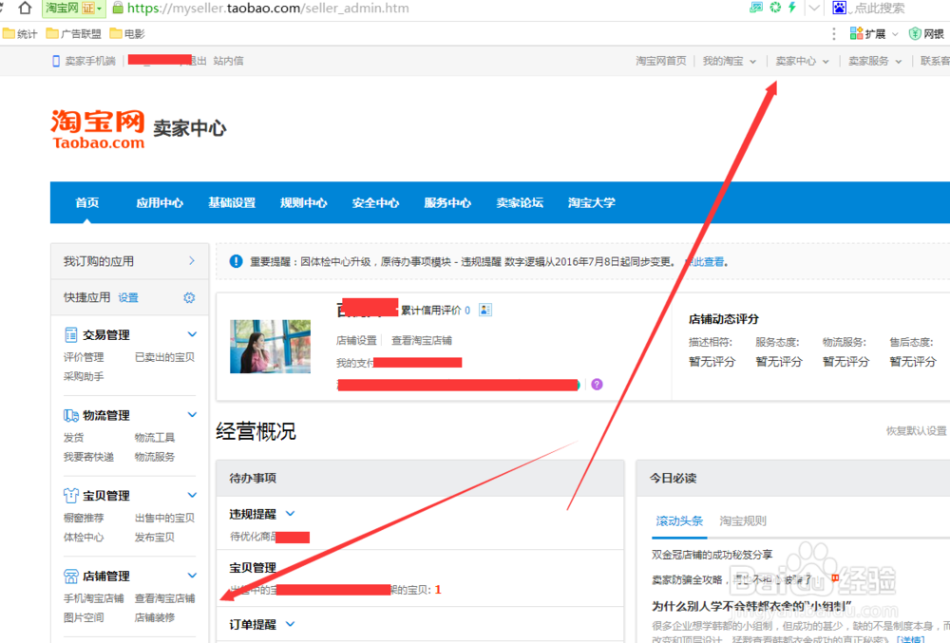Click the browser home icon
Viewport: 950px width, 643px height.
[x=25, y=8]
